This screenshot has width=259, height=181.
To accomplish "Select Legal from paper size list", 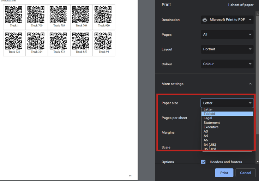I will coord(227,118).
